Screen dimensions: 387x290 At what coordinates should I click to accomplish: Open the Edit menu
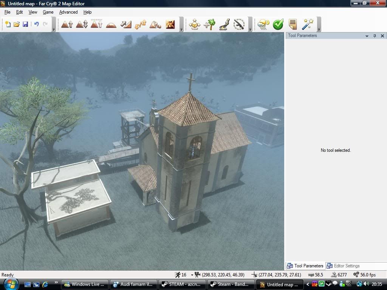(19, 12)
